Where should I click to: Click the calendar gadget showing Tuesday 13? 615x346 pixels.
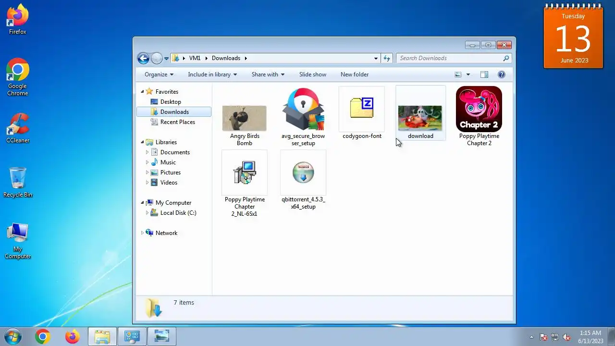(573, 37)
